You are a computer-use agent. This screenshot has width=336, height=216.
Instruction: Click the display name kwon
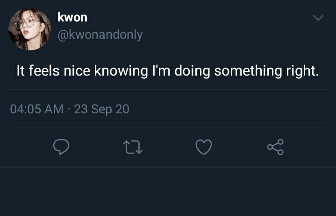(x=72, y=17)
